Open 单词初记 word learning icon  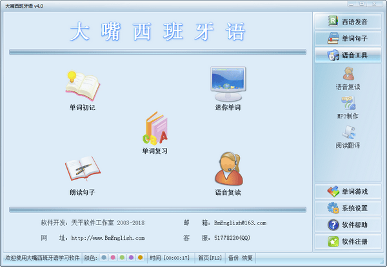coord(82,87)
